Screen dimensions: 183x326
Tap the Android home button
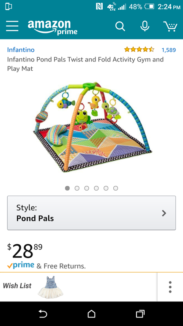pos(91,314)
